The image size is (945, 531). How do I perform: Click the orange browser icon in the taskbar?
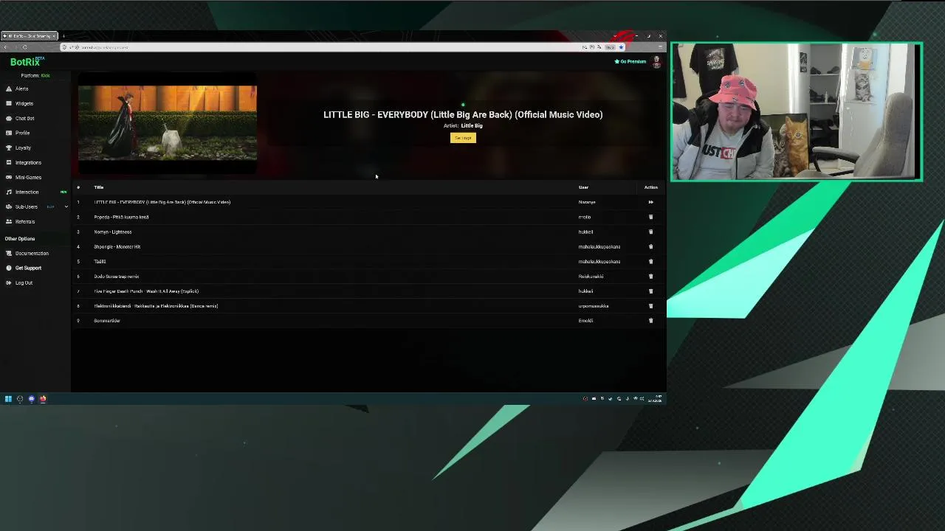[x=43, y=399]
